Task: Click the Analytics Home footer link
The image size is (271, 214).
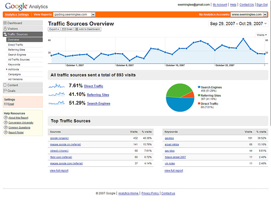Action: point(128,193)
